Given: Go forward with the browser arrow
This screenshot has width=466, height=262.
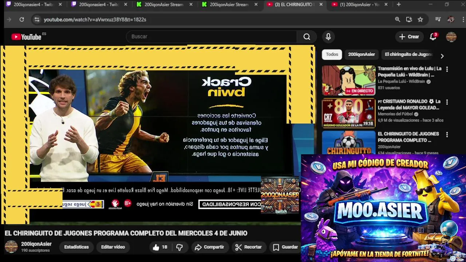Looking at the screenshot, I should tap(9, 20).
